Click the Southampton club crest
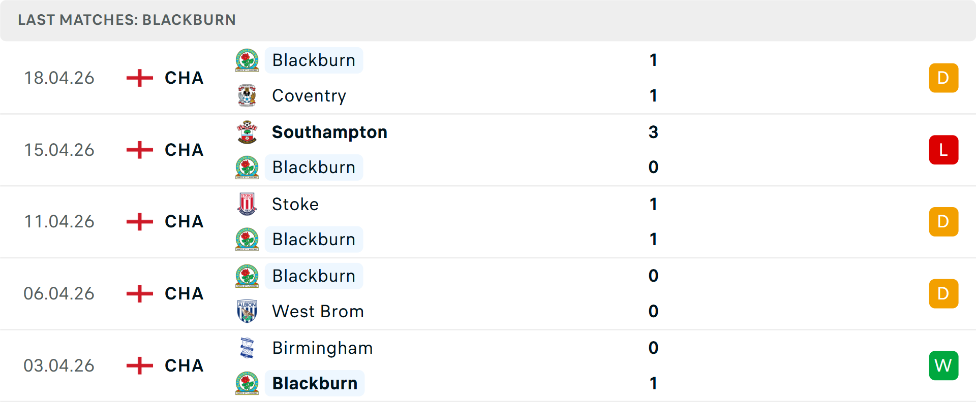The image size is (976, 402). coord(247,132)
